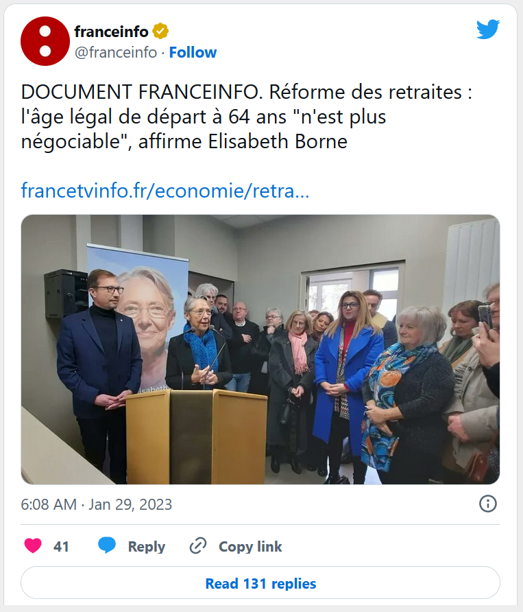Open the @franceinfo handle profile
This screenshot has width=523, height=612.
click(116, 52)
